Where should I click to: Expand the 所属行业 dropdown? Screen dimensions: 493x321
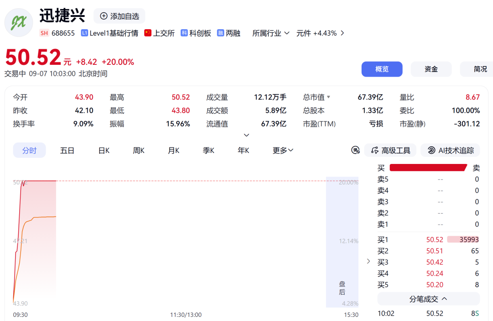271,33
